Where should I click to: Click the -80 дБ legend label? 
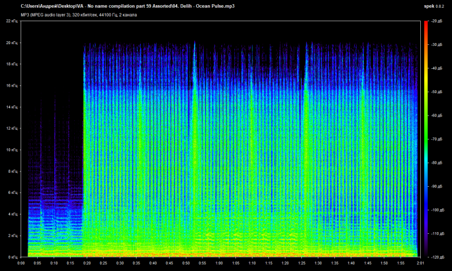pos(437,163)
